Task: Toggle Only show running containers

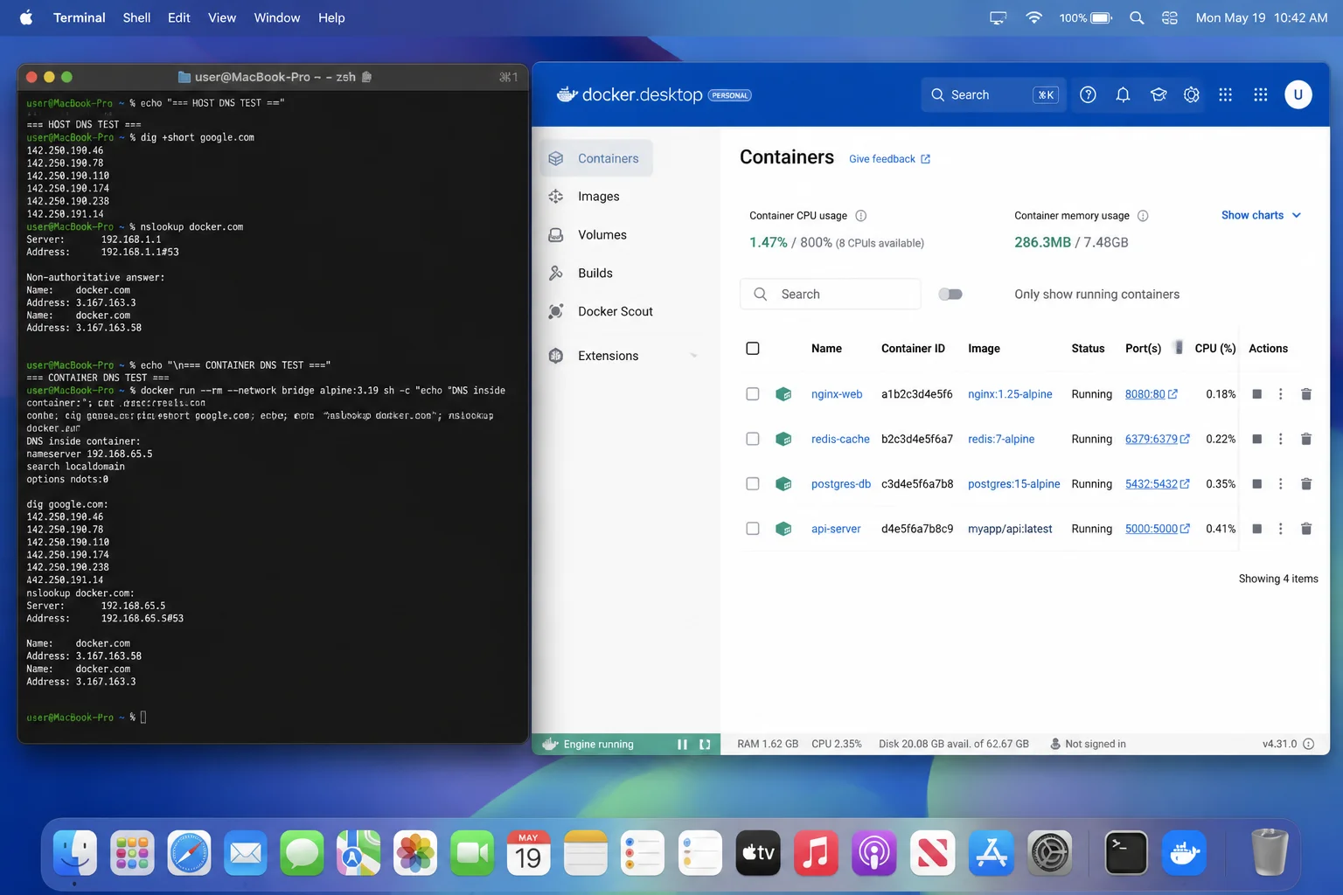Action: click(x=950, y=295)
